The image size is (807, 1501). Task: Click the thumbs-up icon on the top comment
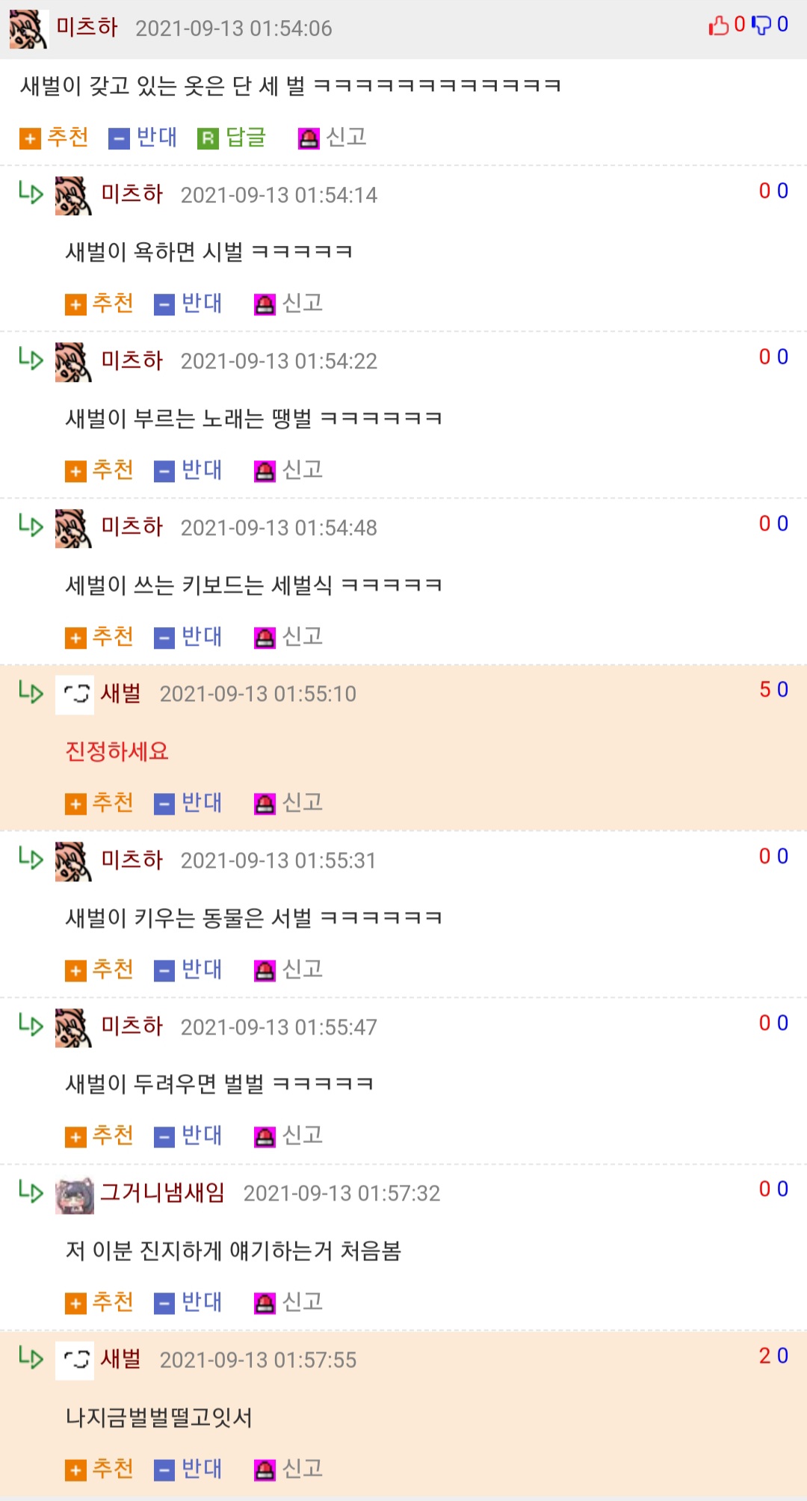coord(719,25)
